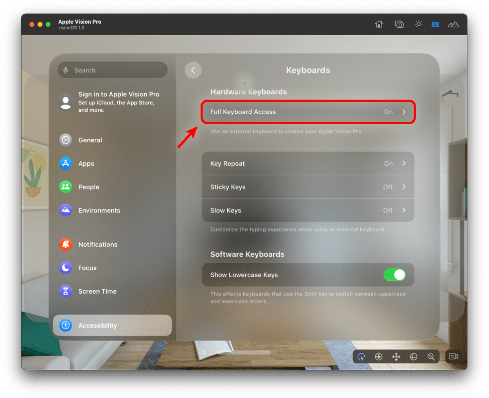Click the window bar below Settings panel
Image resolution: width=489 pixels, height=398 pixels.
(244, 352)
